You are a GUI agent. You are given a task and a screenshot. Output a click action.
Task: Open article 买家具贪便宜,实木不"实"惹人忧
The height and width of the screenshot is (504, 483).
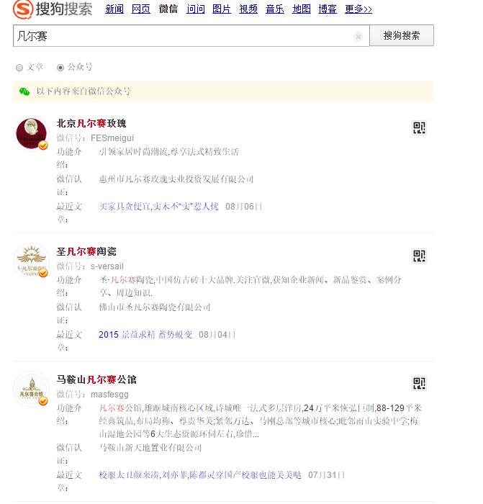pos(159,207)
